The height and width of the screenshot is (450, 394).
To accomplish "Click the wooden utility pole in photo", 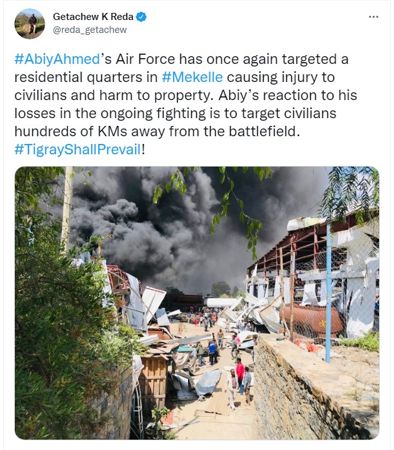I will click(x=67, y=207).
